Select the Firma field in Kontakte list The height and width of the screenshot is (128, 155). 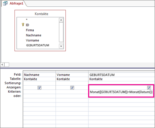click(x=30, y=30)
